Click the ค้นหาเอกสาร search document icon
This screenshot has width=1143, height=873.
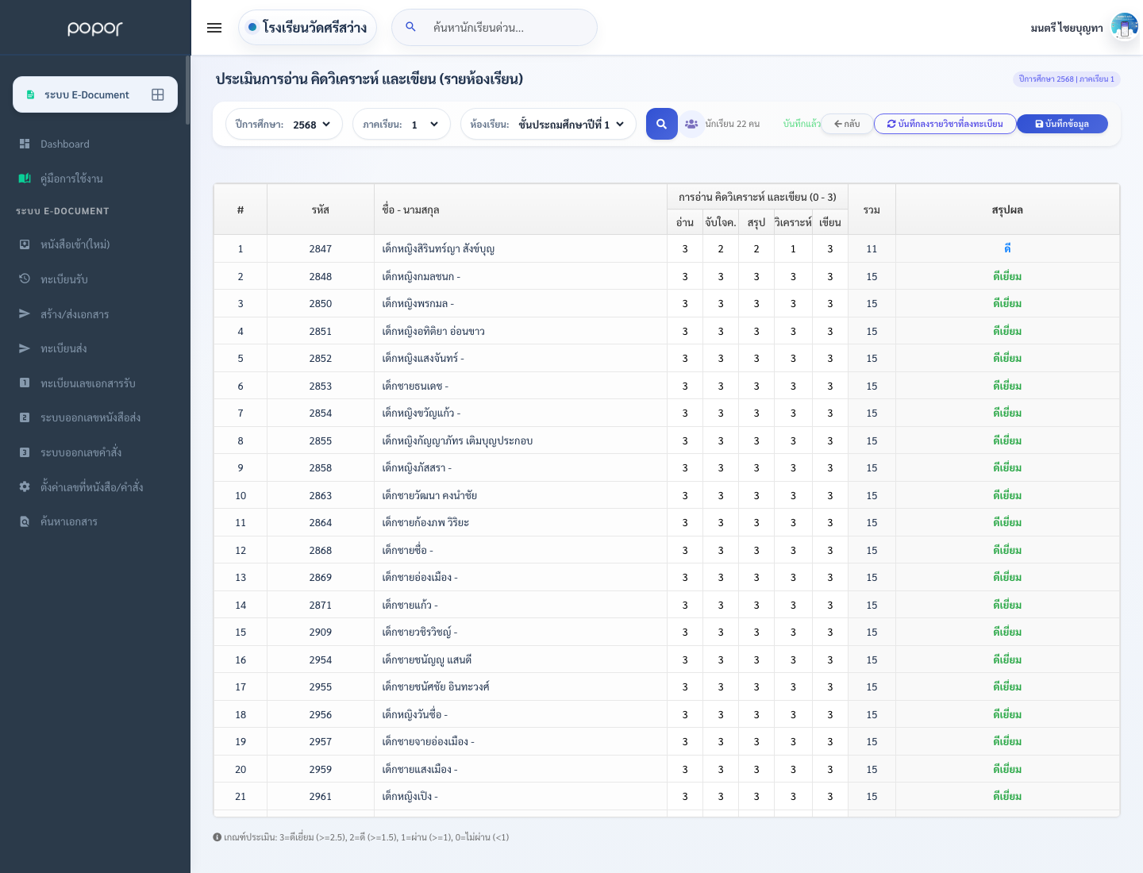pos(25,521)
